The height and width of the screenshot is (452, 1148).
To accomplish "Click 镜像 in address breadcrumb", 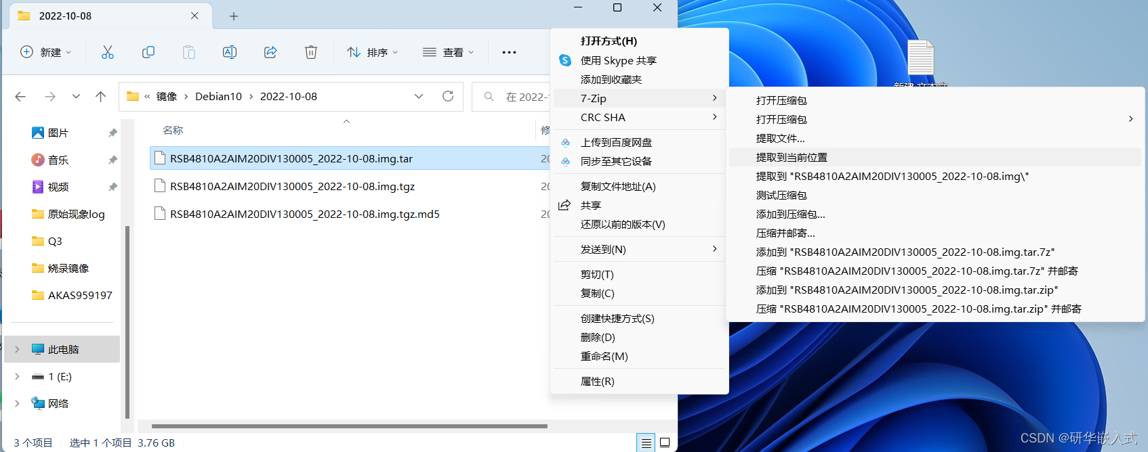I will tap(167, 97).
